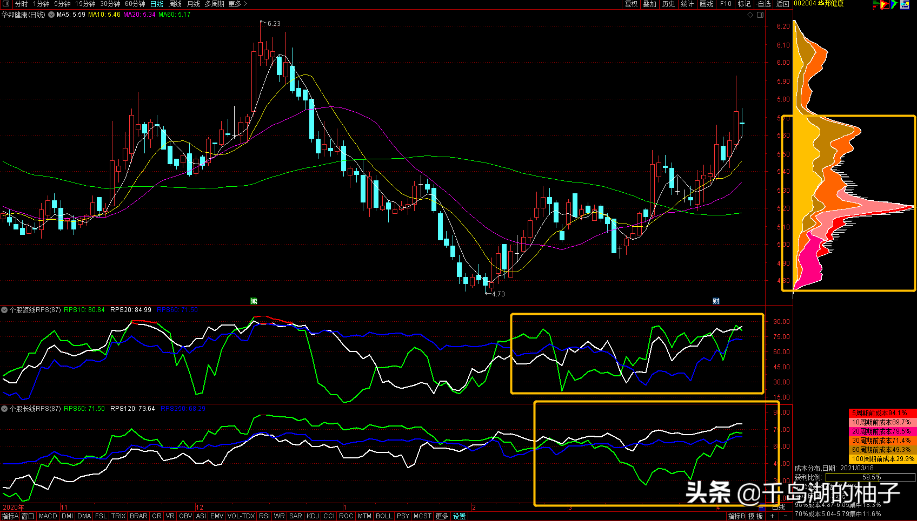Switch to the 1分钟 timeframe
This screenshot has height=521, width=917.
point(41,4)
